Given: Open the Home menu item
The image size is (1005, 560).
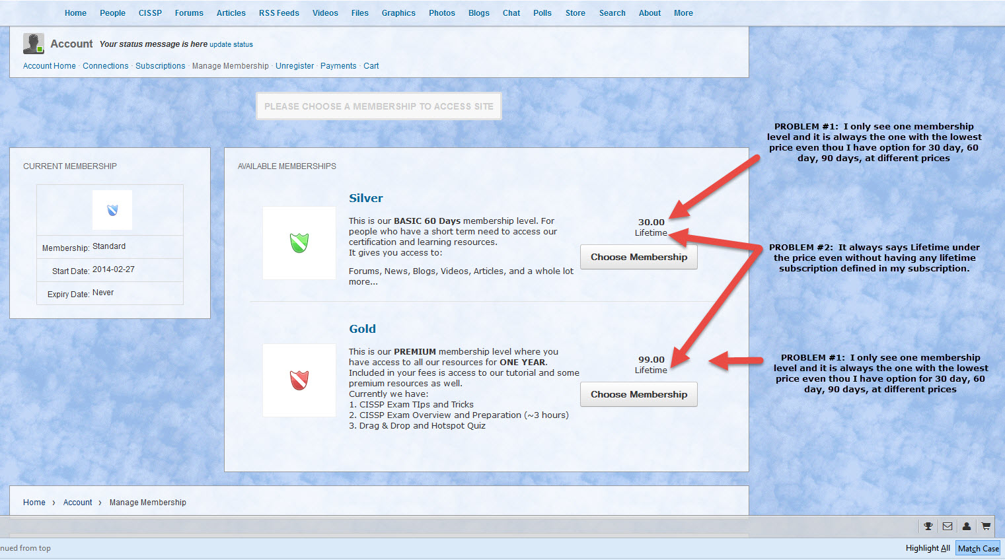Looking at the screenshot, I should [75, 13].
